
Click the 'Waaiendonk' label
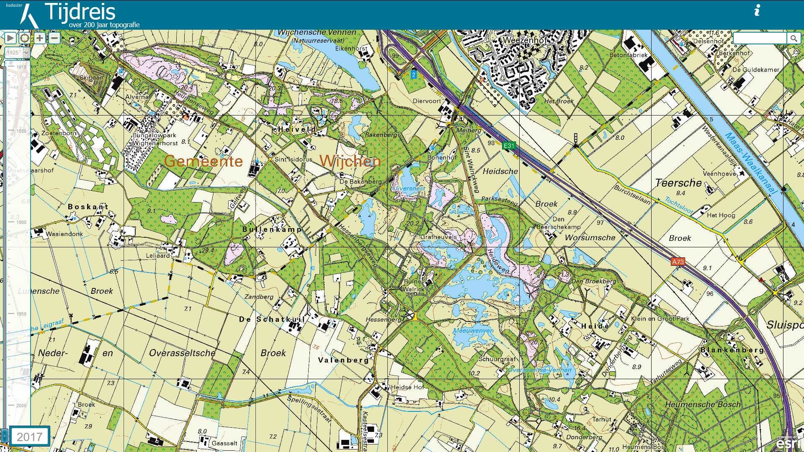(64, 234)
